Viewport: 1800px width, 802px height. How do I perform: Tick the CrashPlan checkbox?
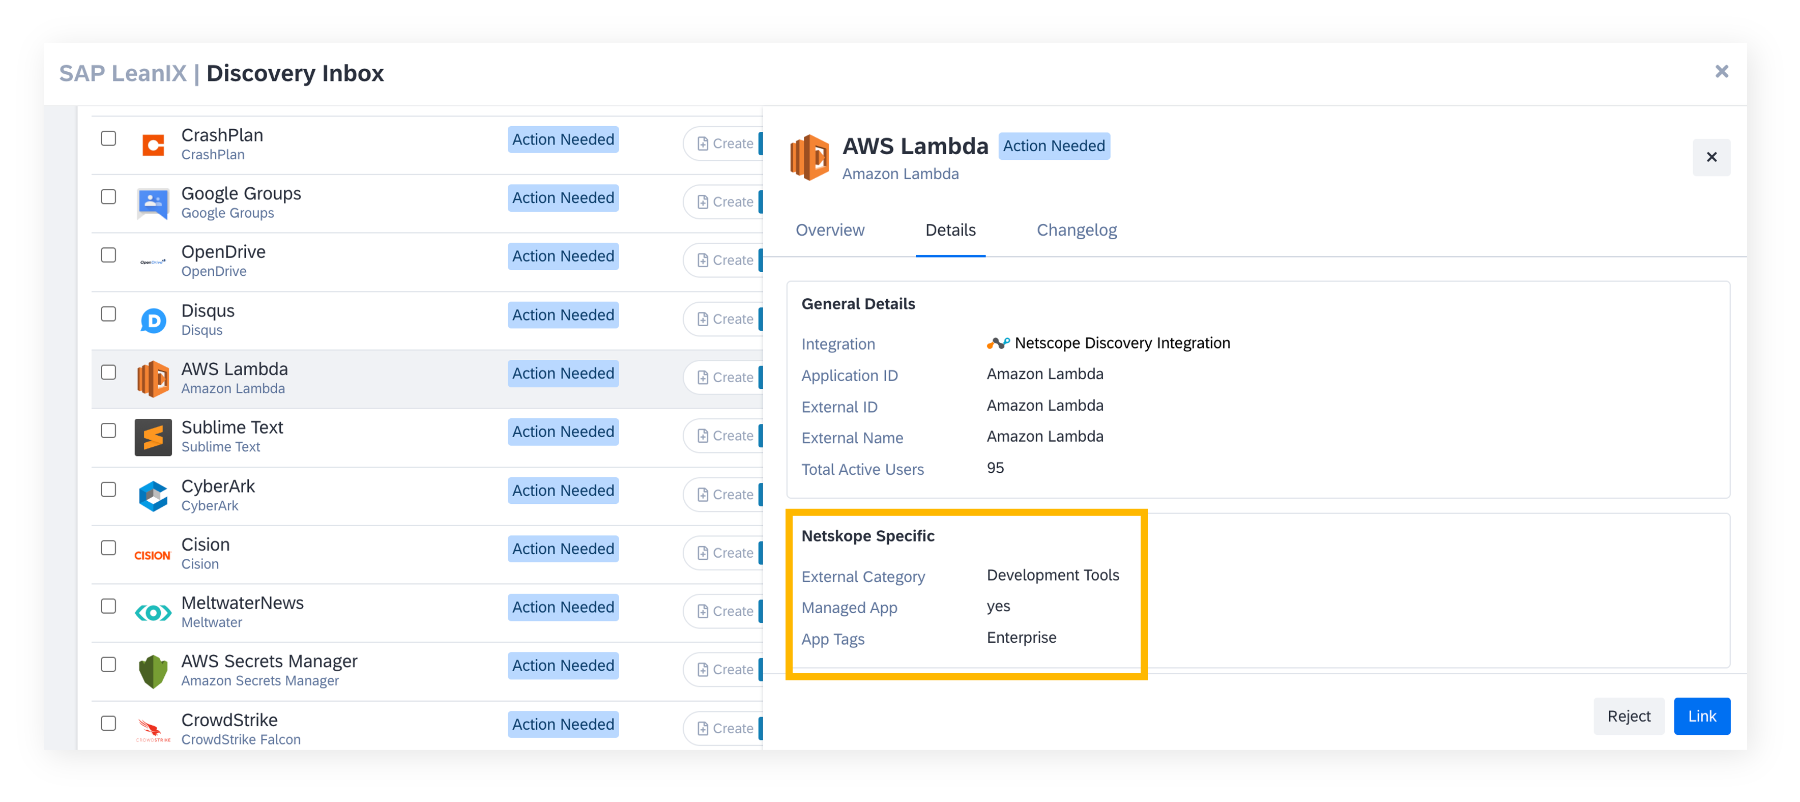coord(108,138)
